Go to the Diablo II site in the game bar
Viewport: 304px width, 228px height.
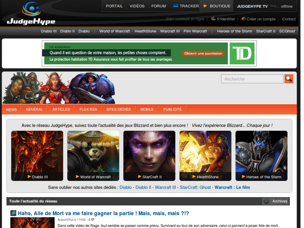tap(67, 31)
